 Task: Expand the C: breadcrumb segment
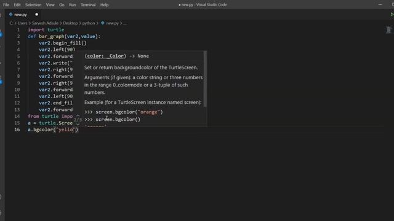(11, 23)
